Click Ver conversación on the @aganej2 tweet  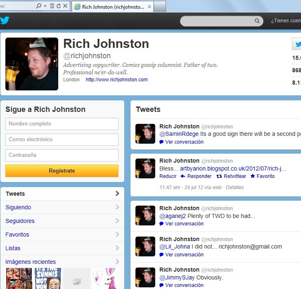coord(184,224)
